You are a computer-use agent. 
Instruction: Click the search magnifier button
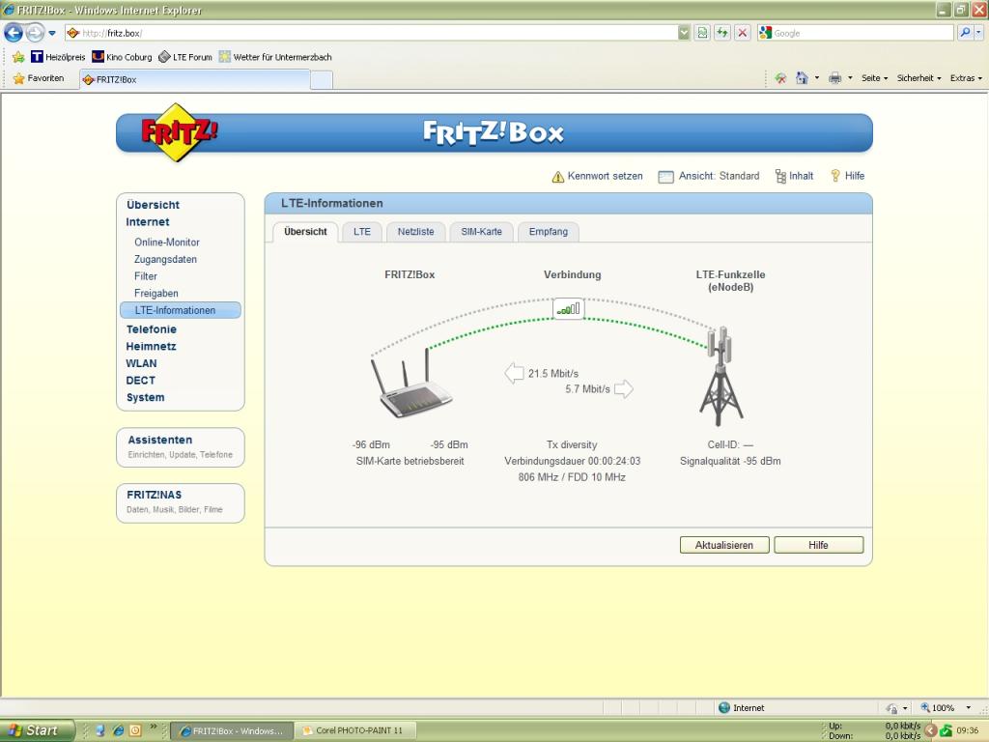point(965,33)
